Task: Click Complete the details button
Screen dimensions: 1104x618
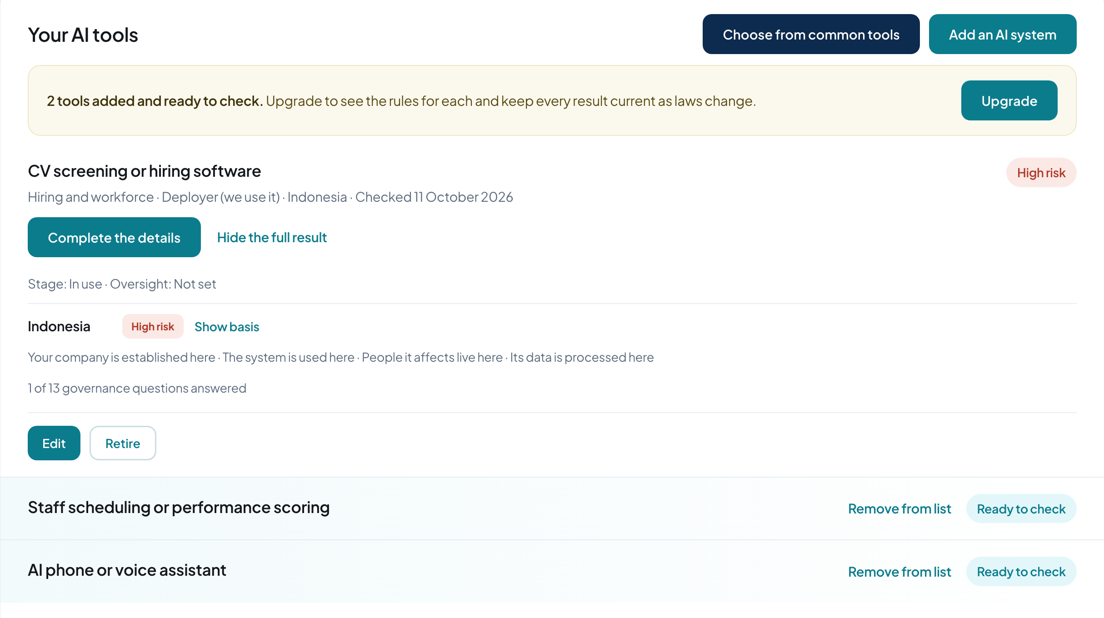Action: (114, 237)
